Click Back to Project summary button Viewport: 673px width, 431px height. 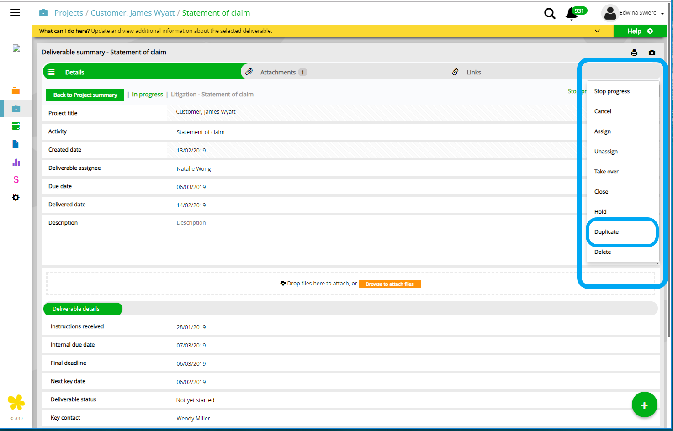(x=85, y=95)
